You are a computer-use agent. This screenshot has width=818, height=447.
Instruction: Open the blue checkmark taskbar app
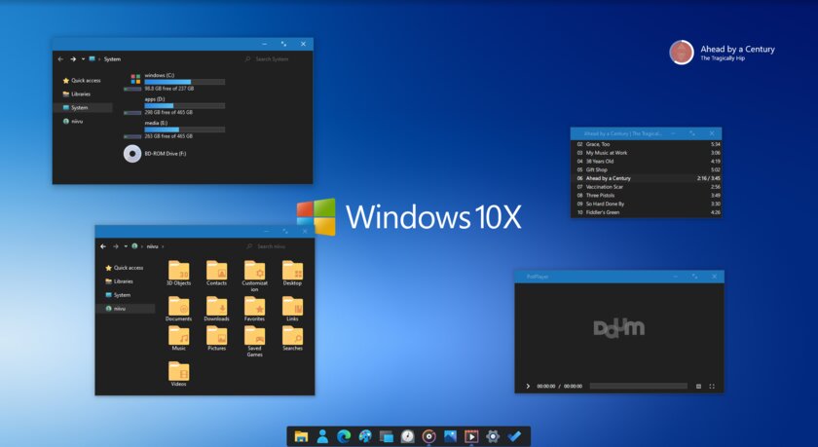(514, 436)
